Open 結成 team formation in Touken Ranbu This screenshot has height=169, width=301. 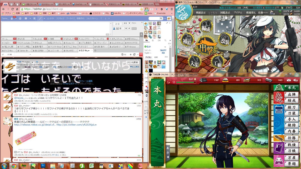click(292, 100)
